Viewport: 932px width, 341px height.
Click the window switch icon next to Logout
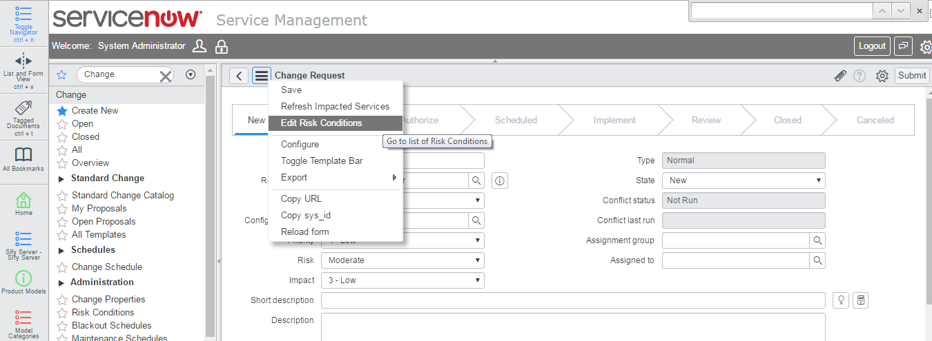click(903, 46)
